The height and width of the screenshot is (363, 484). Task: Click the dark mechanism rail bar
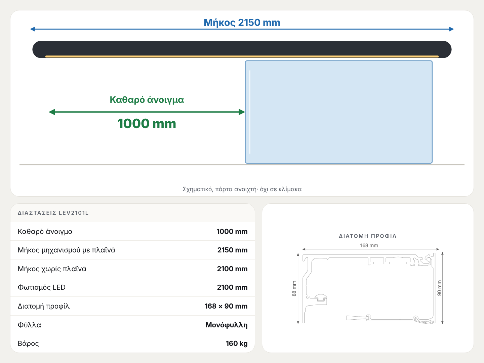(242, 49)
